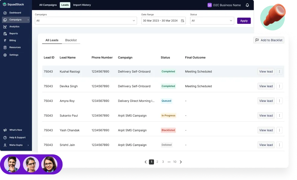Click the SquadStack logo
The height and width of the screenshot is (180, 297).
pos(14,4)
